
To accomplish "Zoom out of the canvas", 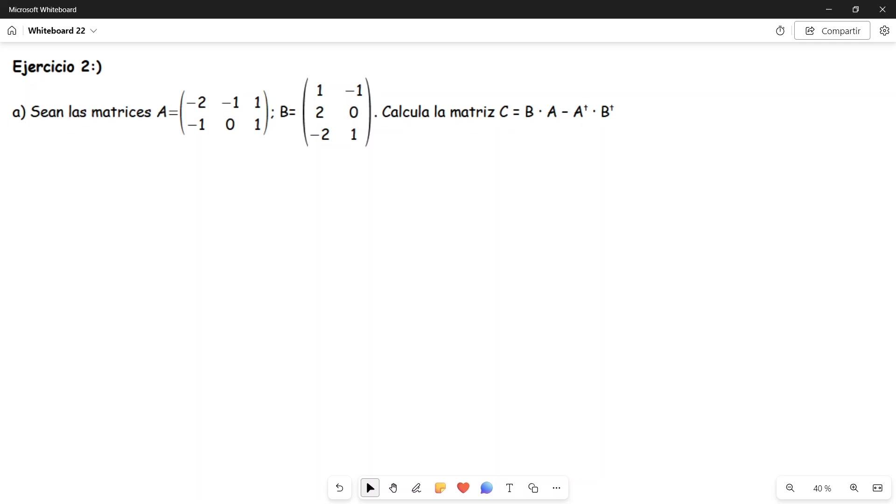I will click(790, 488).
